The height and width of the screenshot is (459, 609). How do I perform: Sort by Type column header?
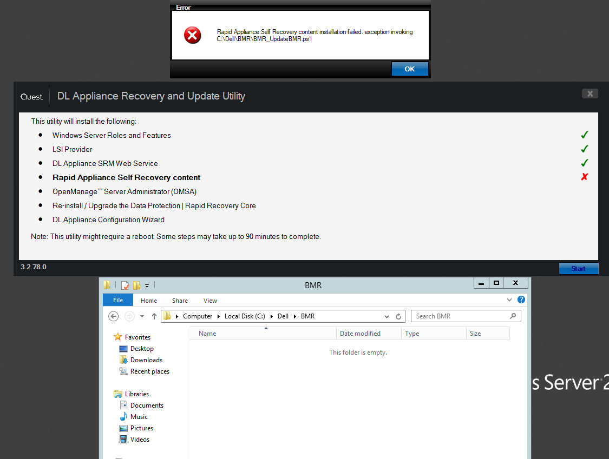click(434, 333)
